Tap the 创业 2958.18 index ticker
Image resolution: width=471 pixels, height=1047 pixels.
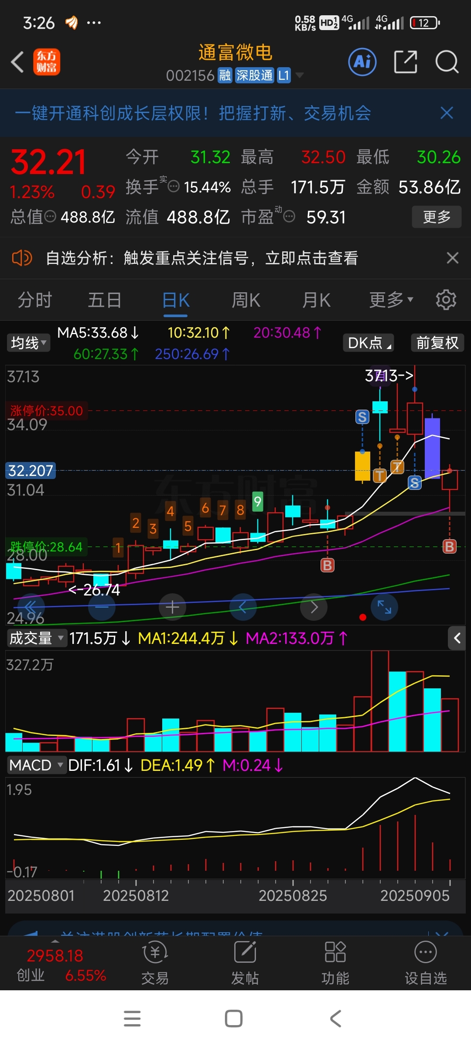(61, 965)
